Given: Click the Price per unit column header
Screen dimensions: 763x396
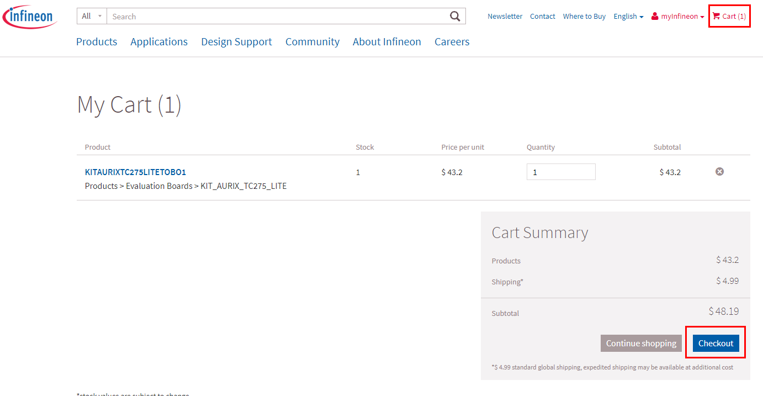Looking at the screenshot, I should (463, 147).
